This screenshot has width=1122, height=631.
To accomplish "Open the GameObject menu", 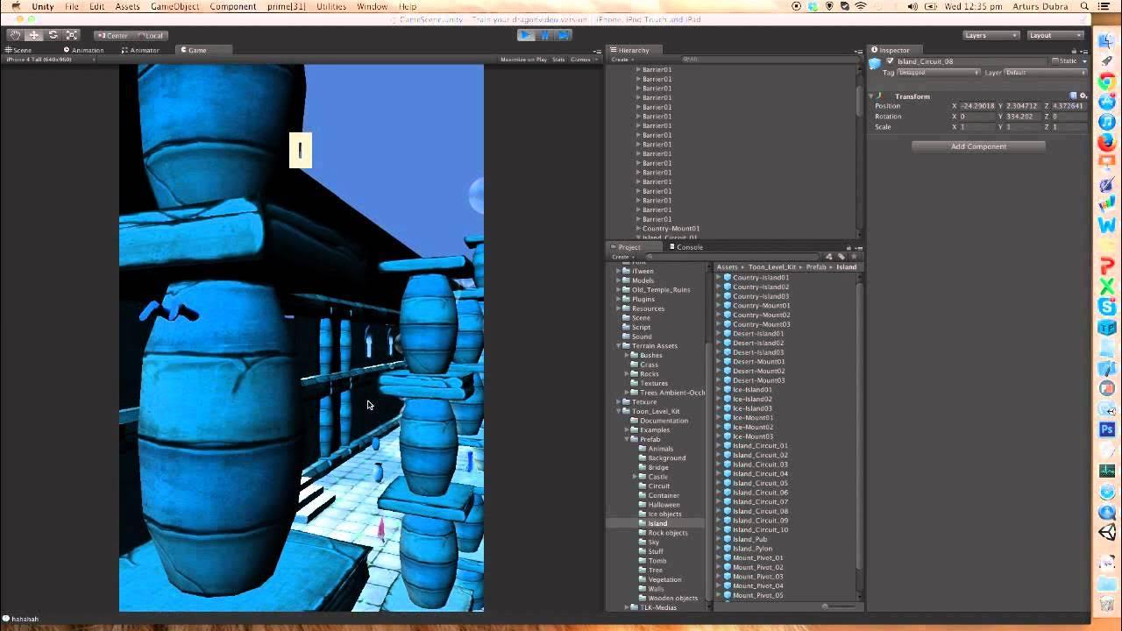I will [174, 6].
